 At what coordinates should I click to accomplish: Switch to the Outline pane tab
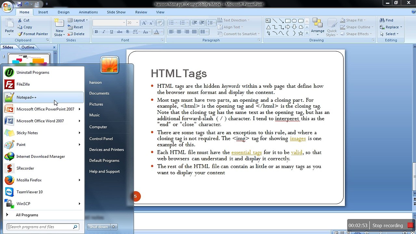pos(28,47)
